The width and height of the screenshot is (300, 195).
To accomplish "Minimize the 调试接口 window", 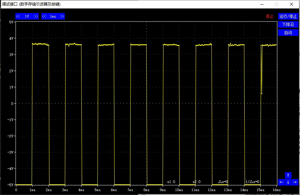I will [262, 4].
